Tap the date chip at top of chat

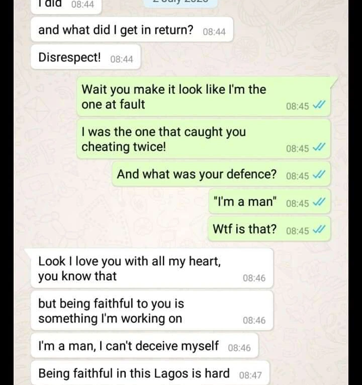coord(180,3)
